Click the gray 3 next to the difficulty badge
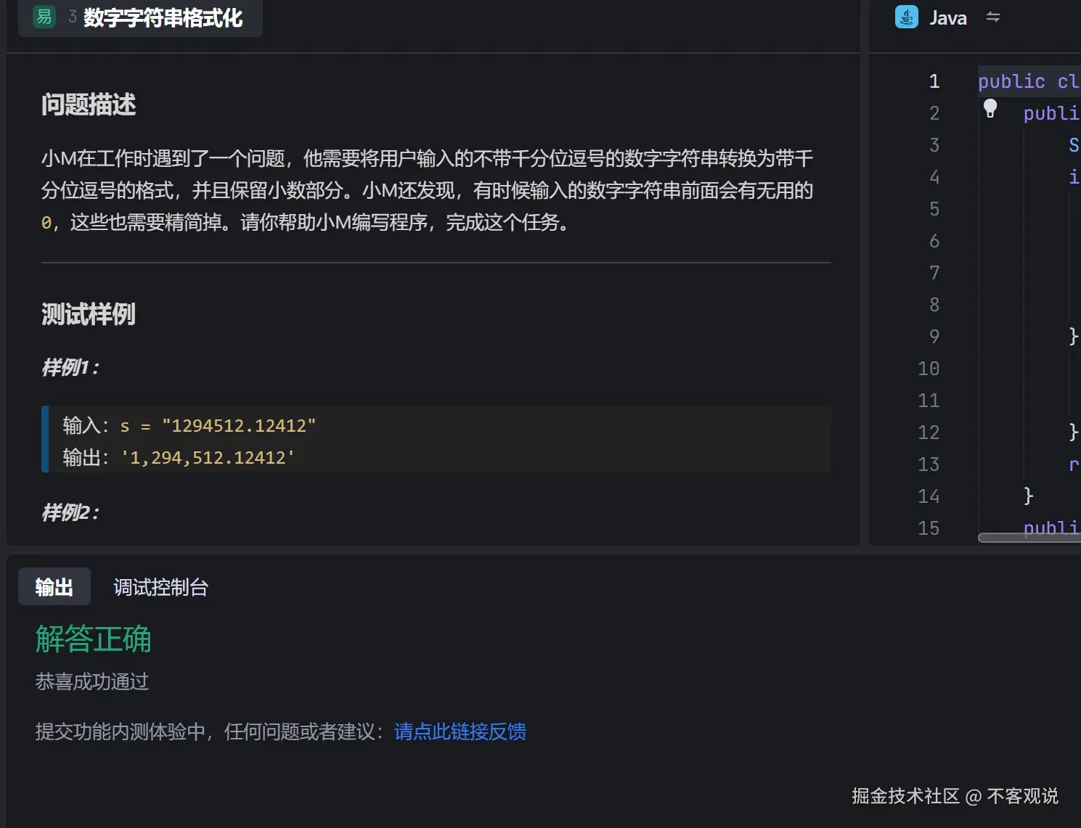 [70, 16]
